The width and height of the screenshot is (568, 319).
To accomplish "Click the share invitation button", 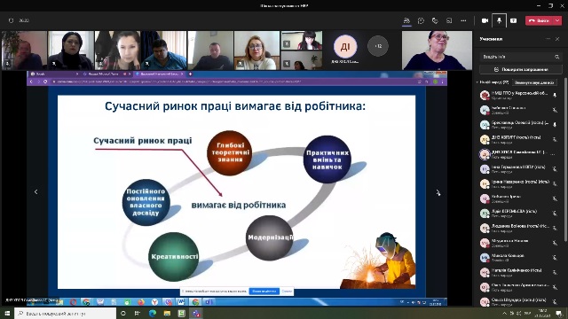I will pos(521,69).
